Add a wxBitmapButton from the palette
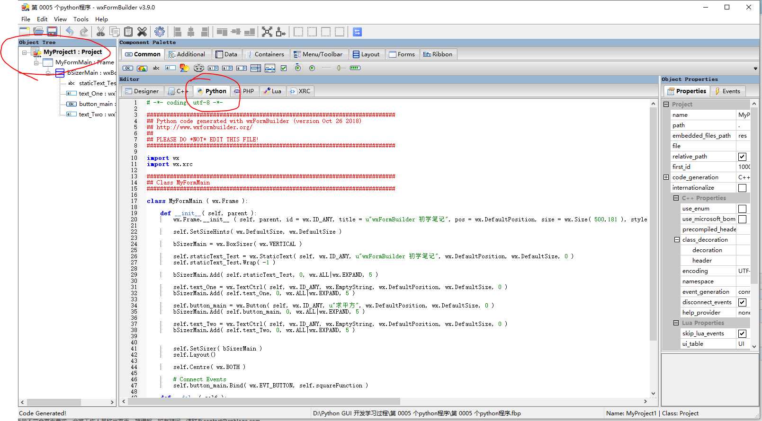The width and height of the screenshot is (762, 421). click(142, 68)
